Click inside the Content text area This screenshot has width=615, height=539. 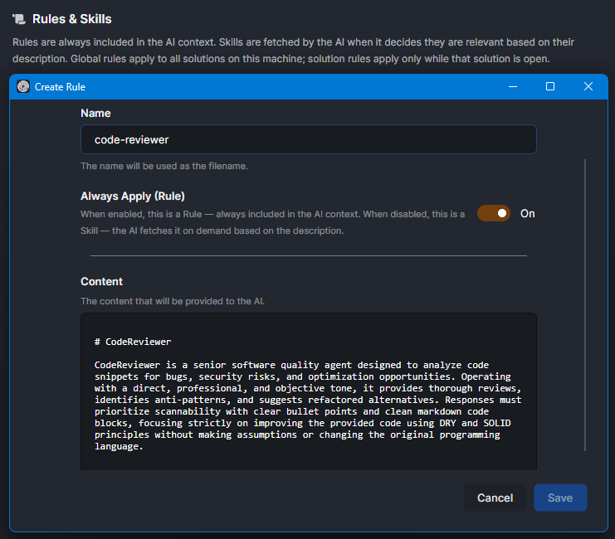tap(308, 391)
